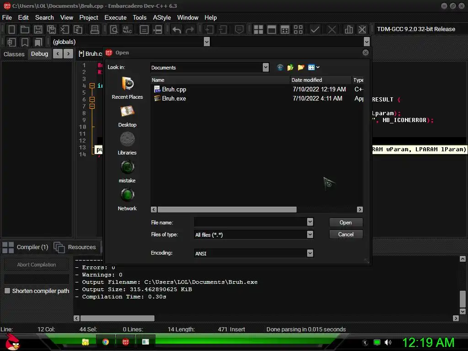Click the Find magnifier toolbar icon
468x351 pixels.
(x=114, y=29)
